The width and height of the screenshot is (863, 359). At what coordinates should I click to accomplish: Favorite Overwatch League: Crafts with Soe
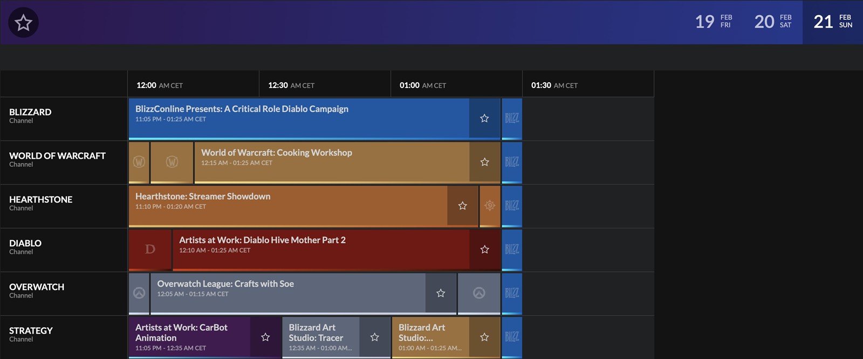tap(441, 293)
